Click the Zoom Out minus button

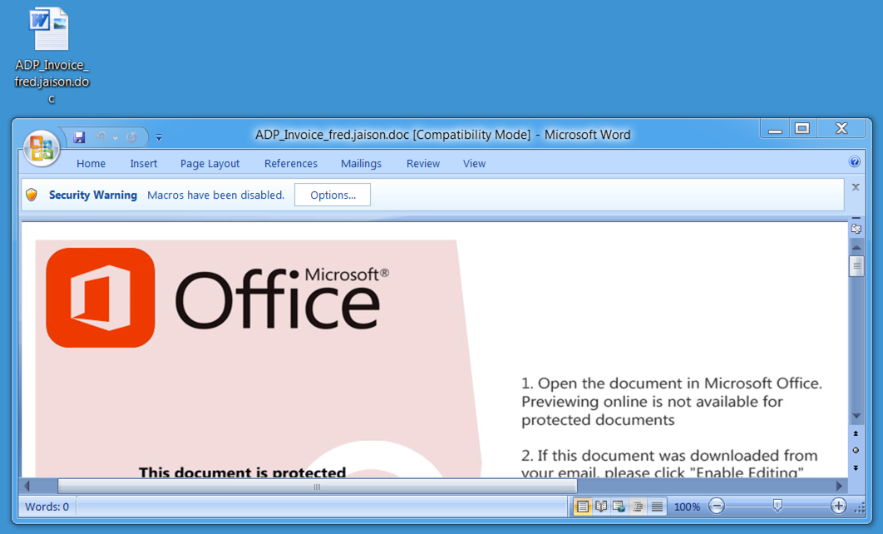point(717,506)
